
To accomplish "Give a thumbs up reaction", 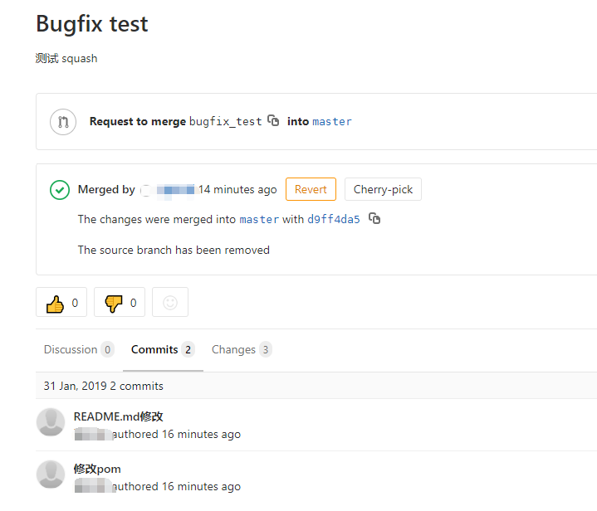I will coord(61,302).
